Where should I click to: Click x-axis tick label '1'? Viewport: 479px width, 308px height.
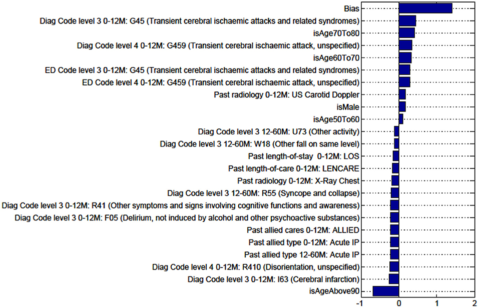pyautogui.click(x=437, y=303)
